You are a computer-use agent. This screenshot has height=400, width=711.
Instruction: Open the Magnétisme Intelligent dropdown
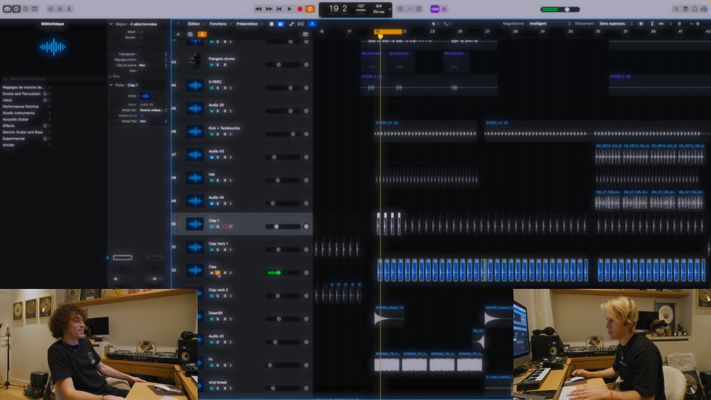tap(550, 24)
